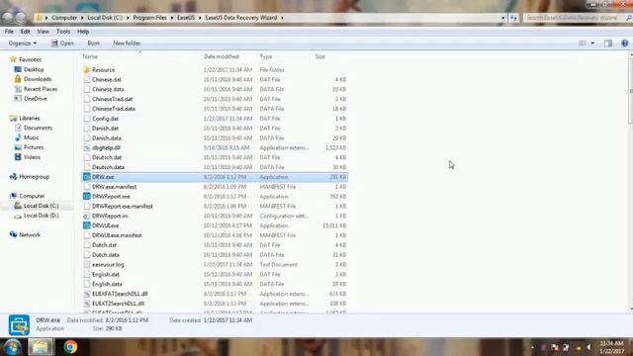The width and height of the screenshot is (633, 356).
Task: Open the change view options arrow
Action: [x=592, y=44]
